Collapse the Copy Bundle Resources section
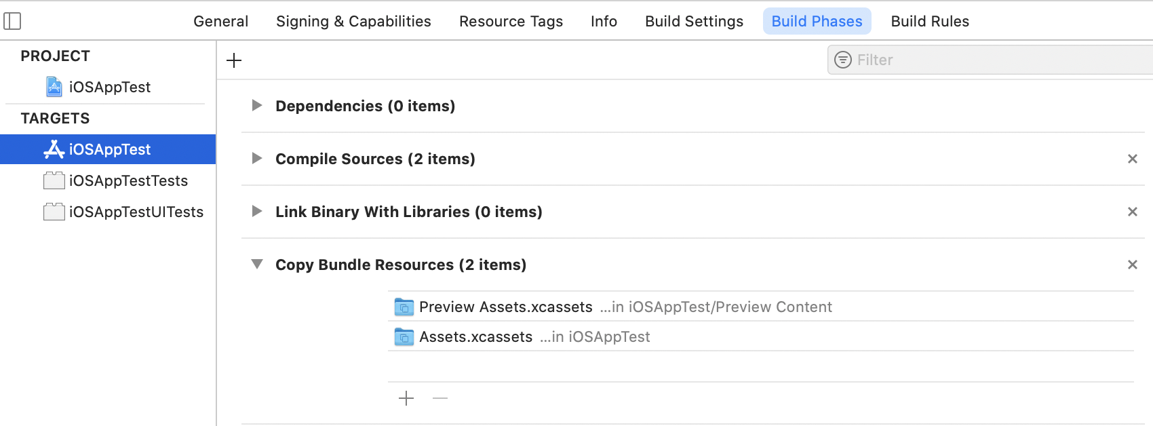The width and height of the screenshot is (1153, 426). pos(257,264)
